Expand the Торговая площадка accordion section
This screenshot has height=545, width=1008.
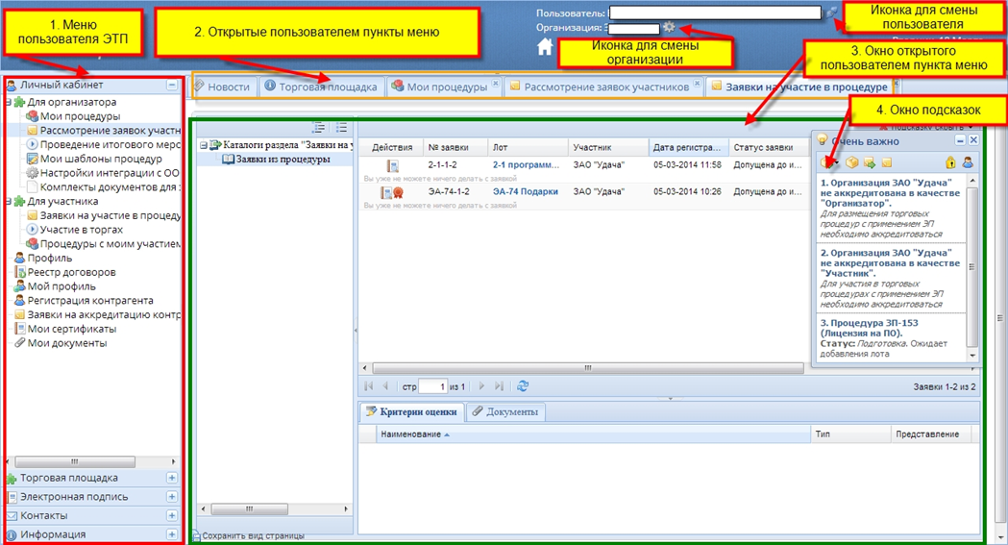[172, 478]
